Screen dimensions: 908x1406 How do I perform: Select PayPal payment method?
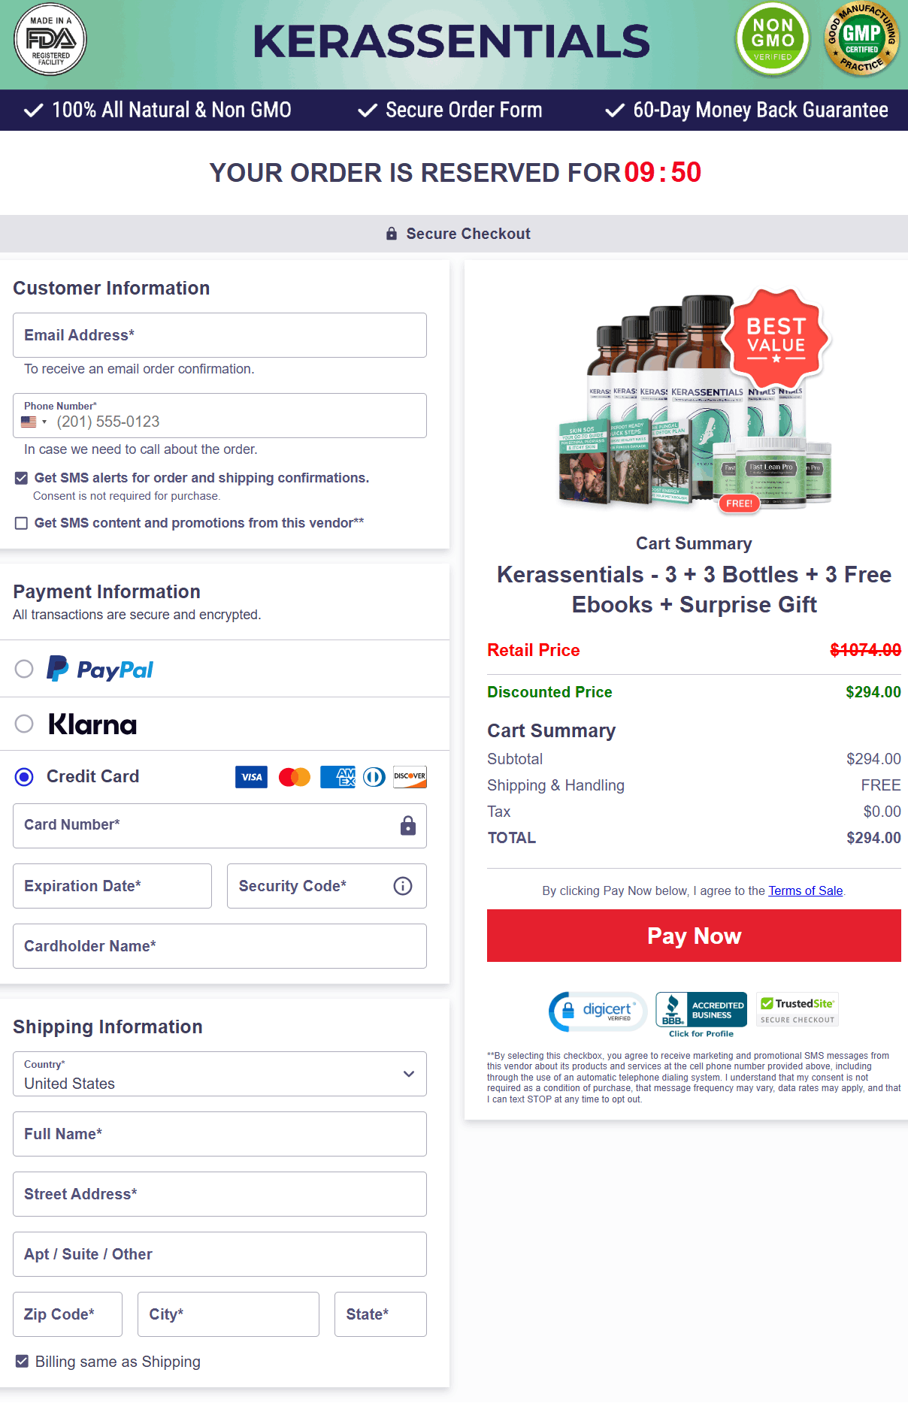pos(24,669)
